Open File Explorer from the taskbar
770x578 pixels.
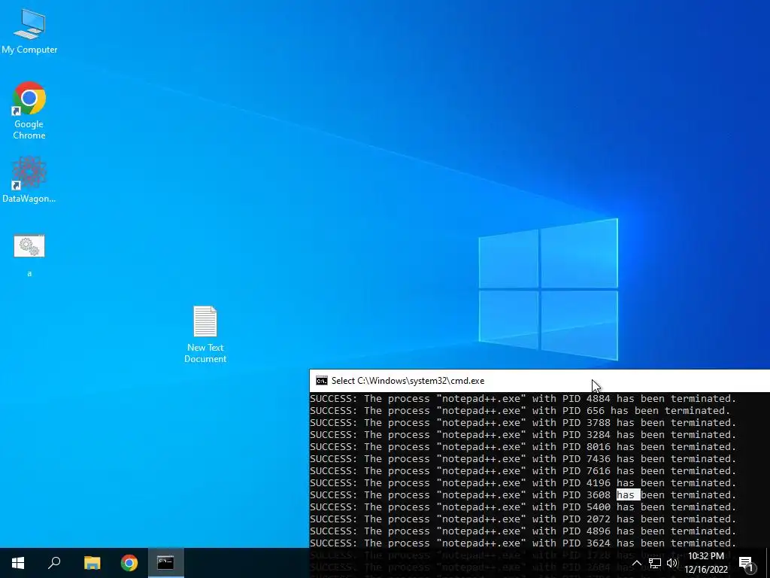coord(92,563)
